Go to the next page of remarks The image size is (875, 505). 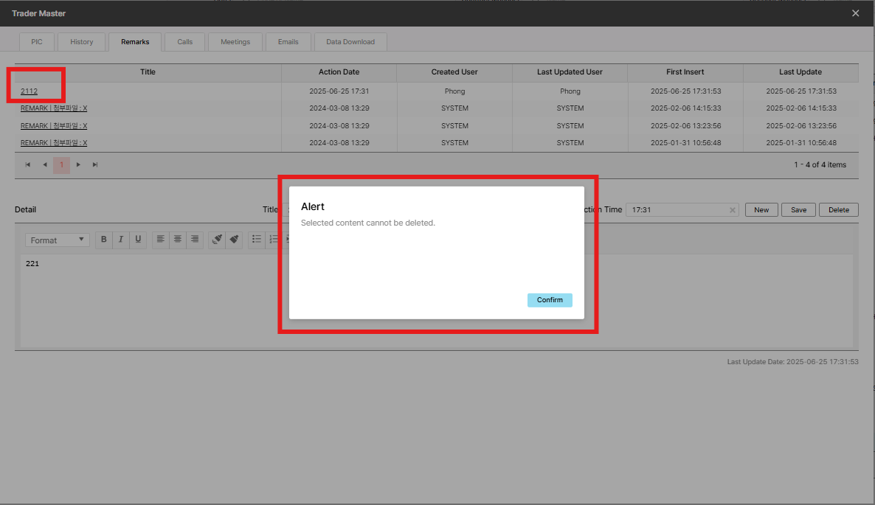pyautogui.click(x=78, y=165)
